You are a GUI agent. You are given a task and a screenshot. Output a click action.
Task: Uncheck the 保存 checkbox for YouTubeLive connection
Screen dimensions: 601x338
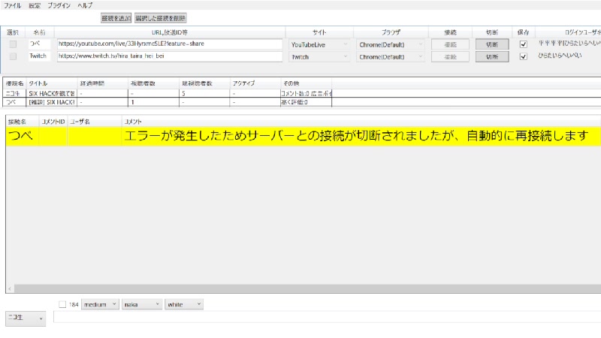[x=524, y=44]
